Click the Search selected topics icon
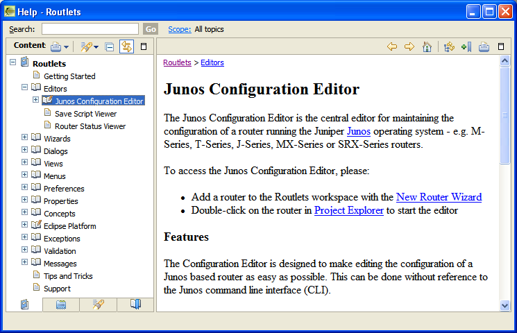This screenshot has width=517, height=333. (x=86, y=46)
